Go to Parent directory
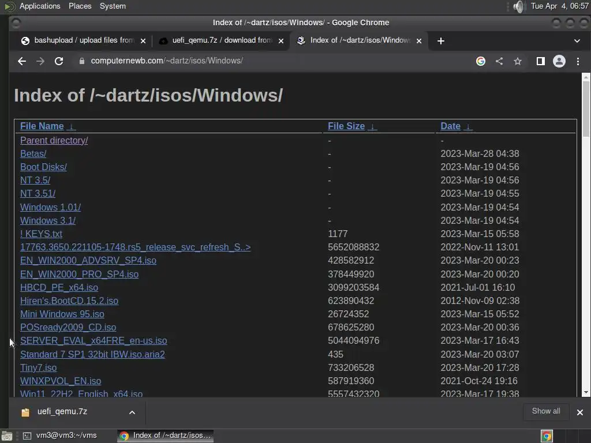 [54, 141]
